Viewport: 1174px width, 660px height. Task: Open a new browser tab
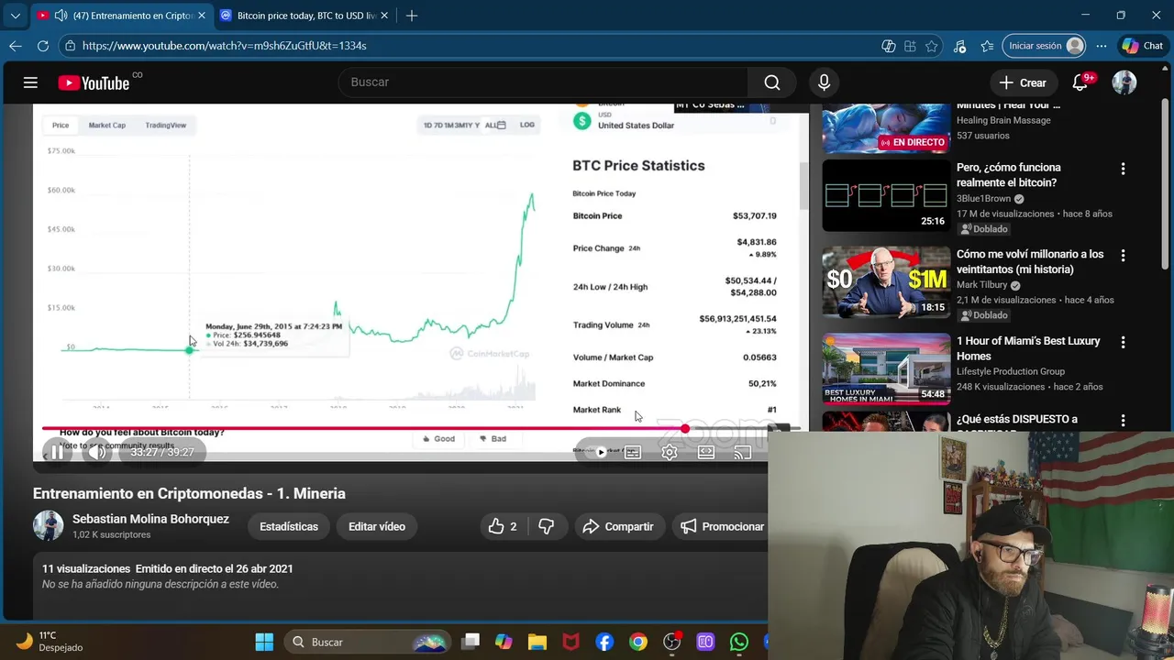coord(412,16)
